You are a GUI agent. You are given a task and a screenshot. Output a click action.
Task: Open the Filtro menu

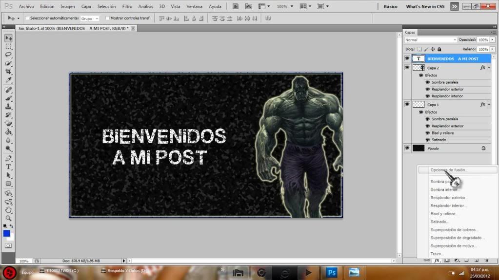pos(127,6)
